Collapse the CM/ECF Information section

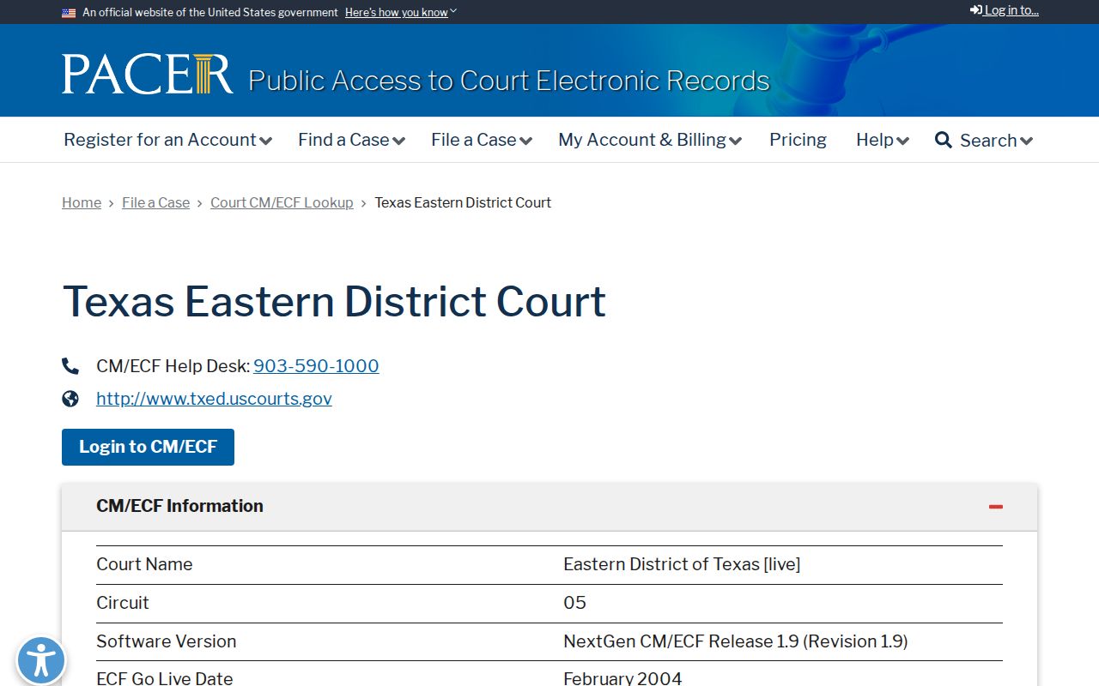[x=996, y=507]
